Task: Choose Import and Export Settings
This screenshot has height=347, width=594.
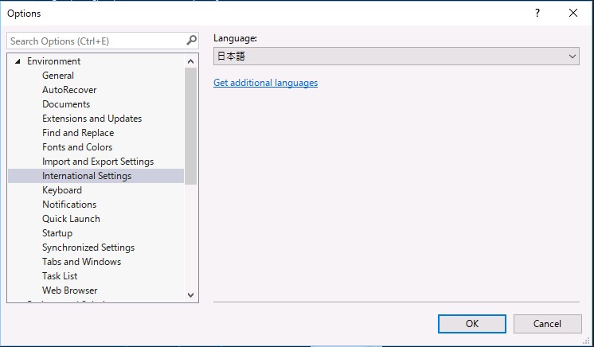Action: pyautogui.click(x=98, y=162)
